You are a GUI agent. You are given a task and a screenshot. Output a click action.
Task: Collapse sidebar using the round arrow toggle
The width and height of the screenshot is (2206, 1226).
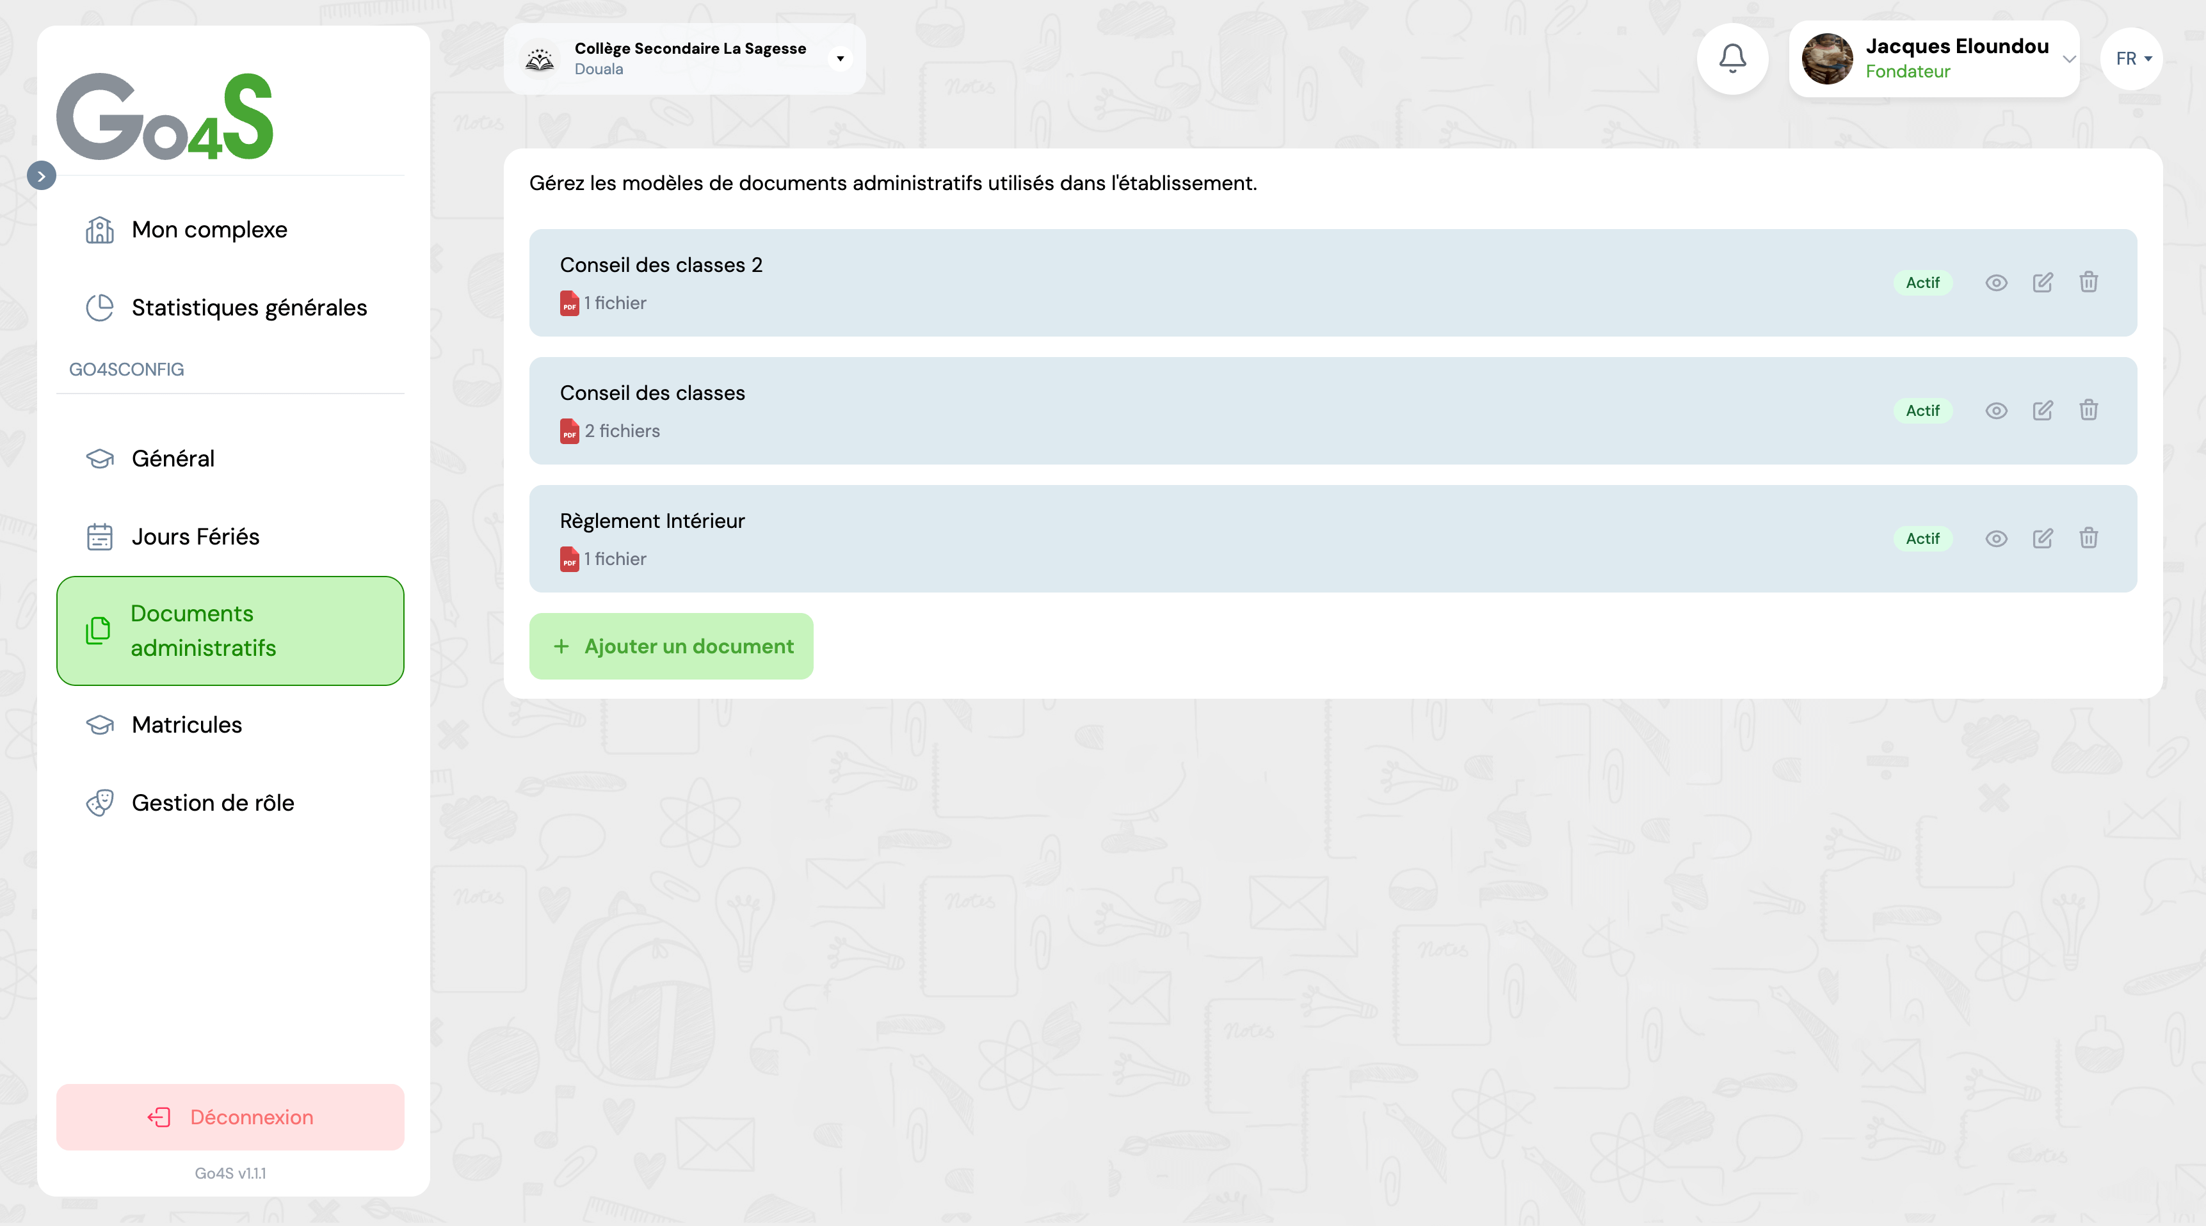[41, 175]
